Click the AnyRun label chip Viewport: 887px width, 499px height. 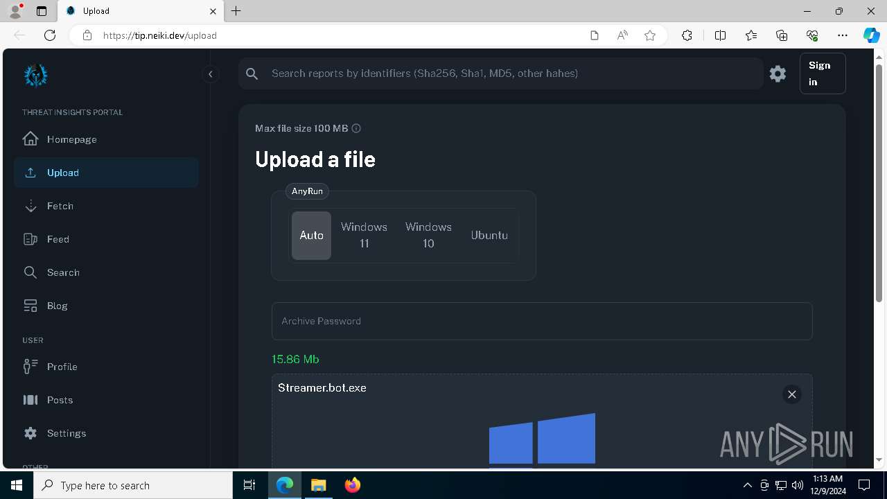pos(307,191)
